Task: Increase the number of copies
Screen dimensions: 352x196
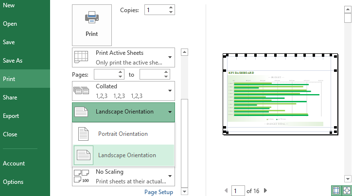Action: 171,8
